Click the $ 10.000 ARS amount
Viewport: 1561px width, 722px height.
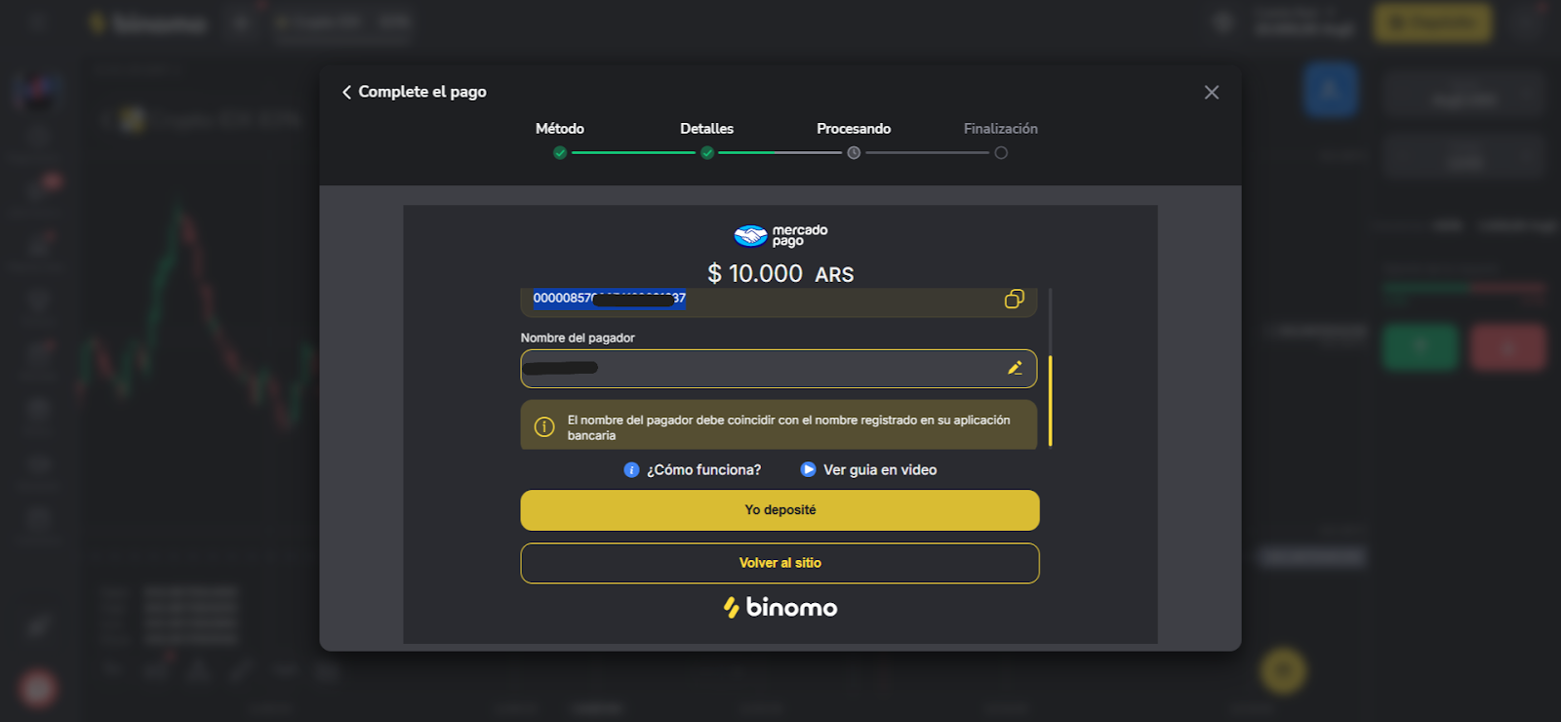coord(780,274)
